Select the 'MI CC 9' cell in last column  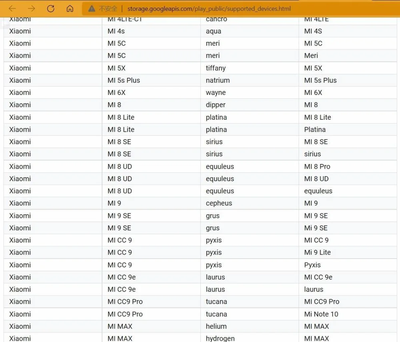348,240
